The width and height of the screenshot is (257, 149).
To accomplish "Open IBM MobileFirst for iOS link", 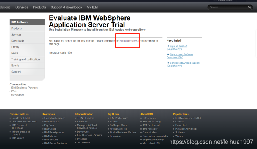I will 188,118.
